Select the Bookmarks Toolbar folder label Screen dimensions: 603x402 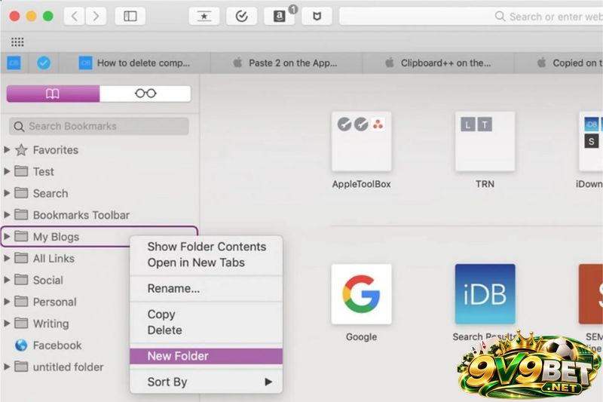click(81, 215)
